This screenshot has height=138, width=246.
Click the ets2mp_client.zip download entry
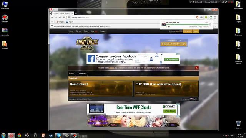[x=186, y=25]
